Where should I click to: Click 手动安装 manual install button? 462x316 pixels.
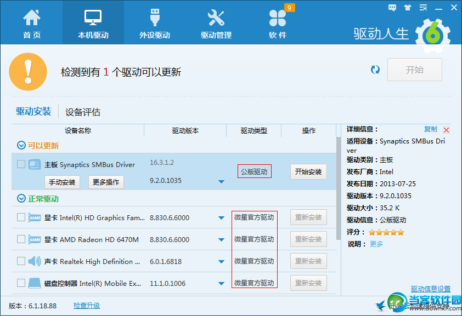click(62, 182)
